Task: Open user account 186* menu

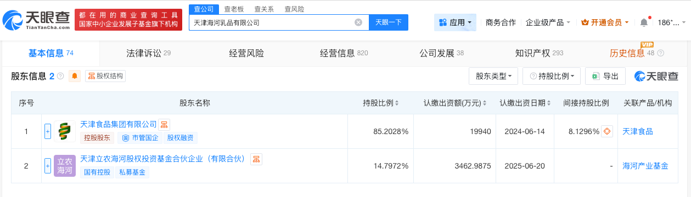Action: tap(672, 22)
